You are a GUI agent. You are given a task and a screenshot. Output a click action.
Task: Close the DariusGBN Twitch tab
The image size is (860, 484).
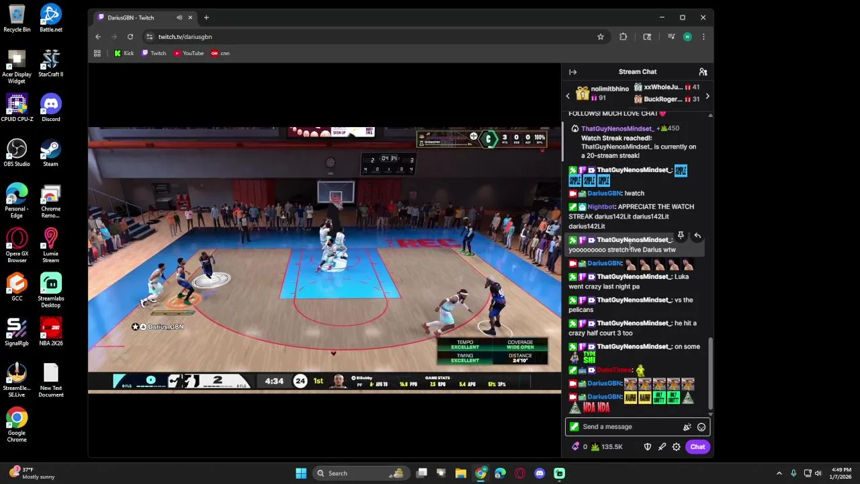(190, 17)
